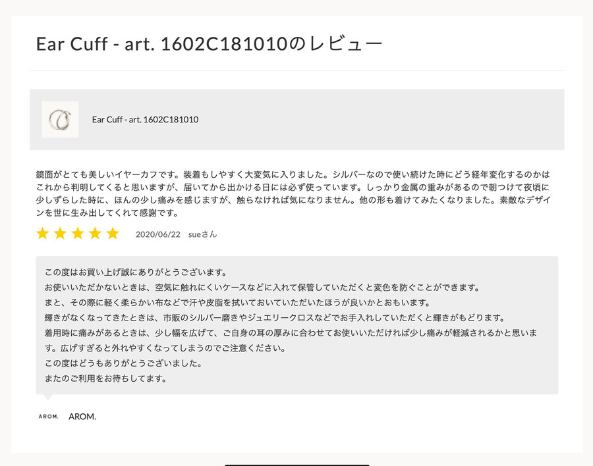Click the black button at page bottom

point(297,465)
